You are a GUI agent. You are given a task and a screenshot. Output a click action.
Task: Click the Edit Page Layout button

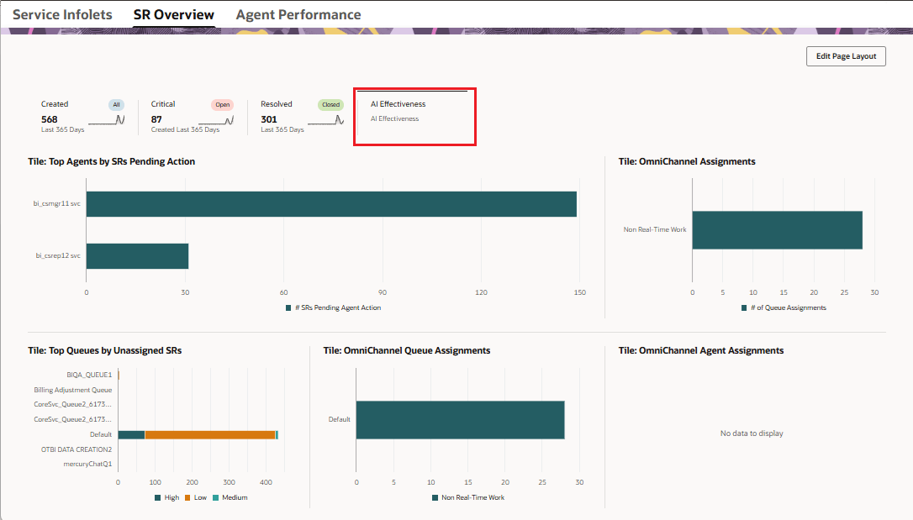tap(846, 56)
